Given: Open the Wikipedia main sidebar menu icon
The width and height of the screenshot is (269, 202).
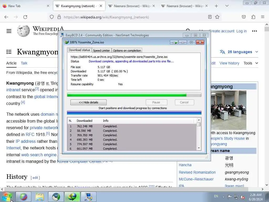Looking at the screenshot, I should 9,31.
